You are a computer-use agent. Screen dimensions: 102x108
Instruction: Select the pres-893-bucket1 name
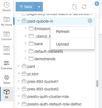click(x=43, y=81)
